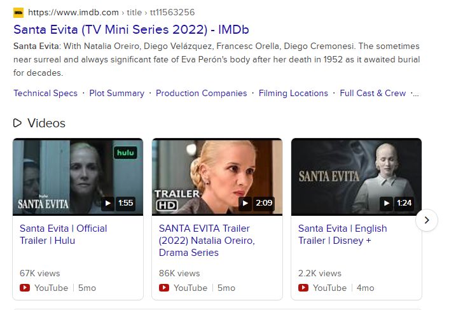
Task: Play the 2:09 trailer video
Action: 245,203
